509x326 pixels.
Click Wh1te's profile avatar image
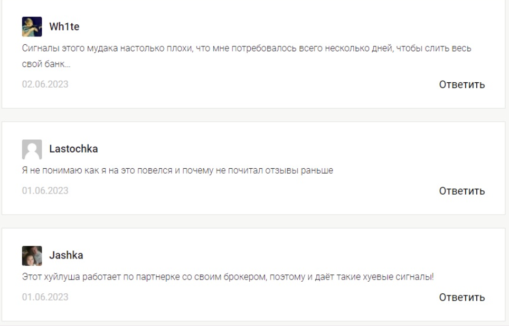pyautogui.click(x=32, y=26)
